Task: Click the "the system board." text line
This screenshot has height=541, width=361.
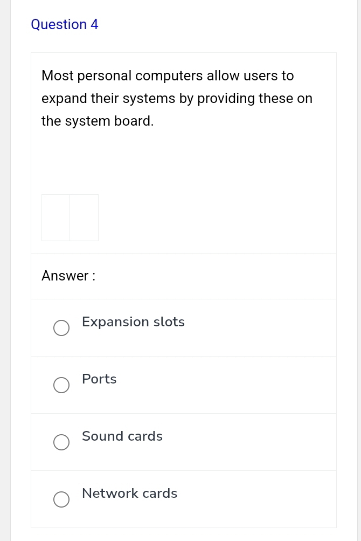Action: [x=98, y=121]
